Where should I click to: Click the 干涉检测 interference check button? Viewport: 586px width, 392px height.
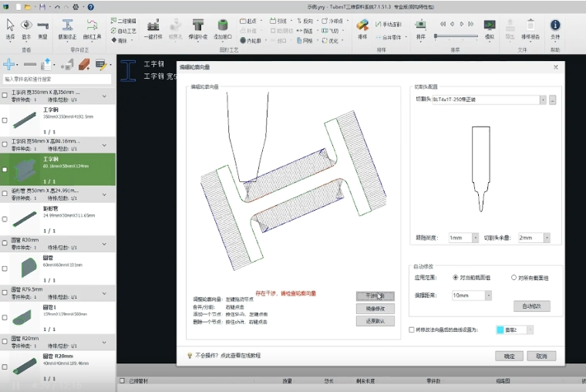tap(375, 296)
